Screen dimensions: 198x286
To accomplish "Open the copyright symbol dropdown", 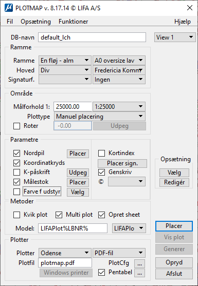I will tap(127, 181).
